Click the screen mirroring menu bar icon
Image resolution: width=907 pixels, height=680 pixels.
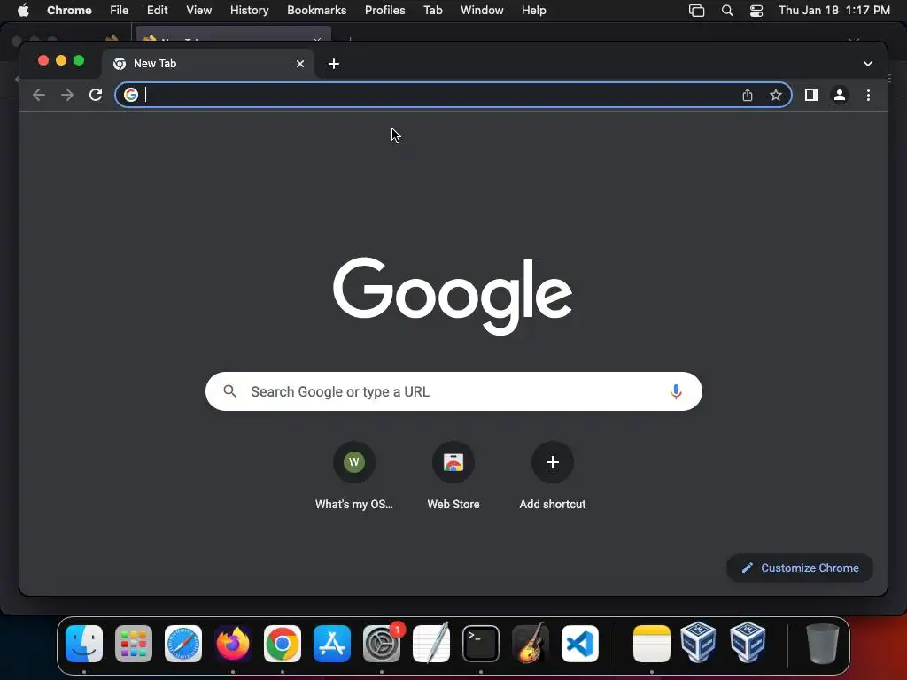coord(696,11)
